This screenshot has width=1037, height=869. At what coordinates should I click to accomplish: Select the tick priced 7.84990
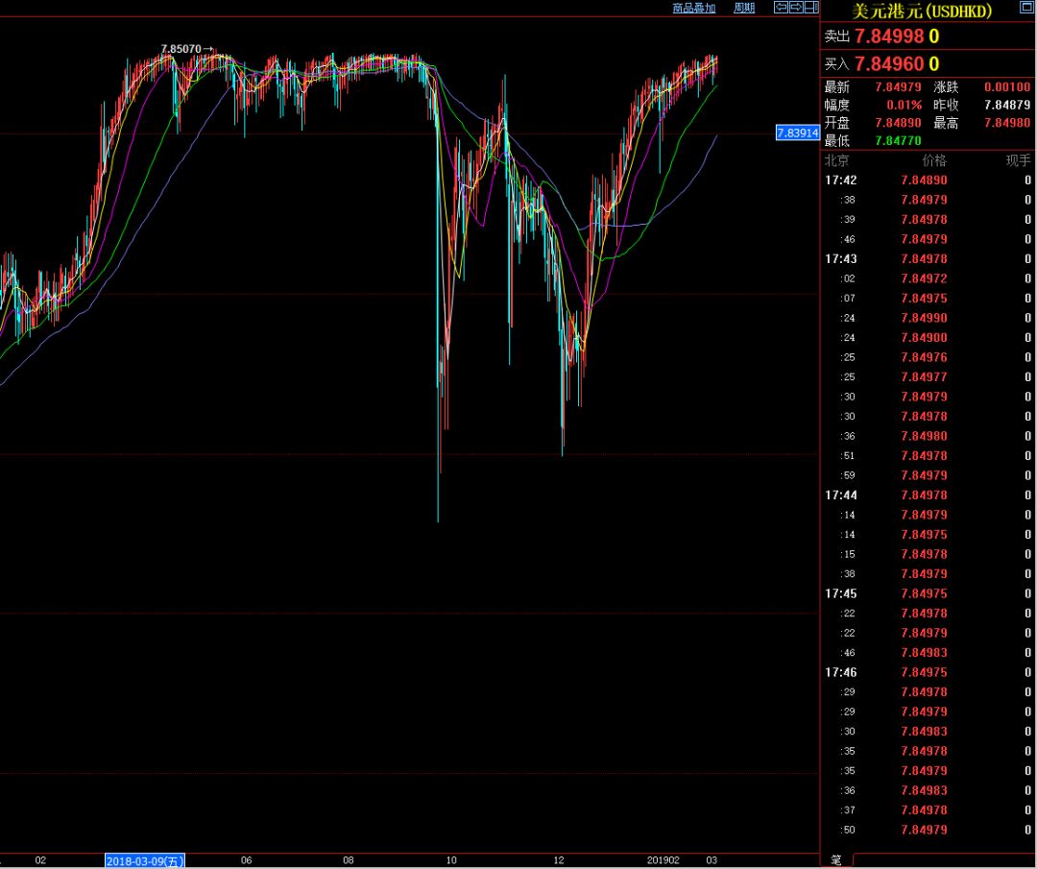coord(928,318)
